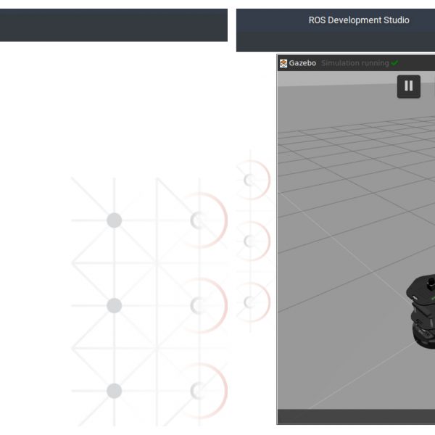Pause the Gazebo simulation
The width and height of the screenshot is (435, 435).
click(408, 86)
